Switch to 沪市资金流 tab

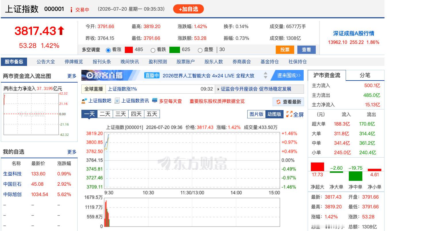[x=327, y=75]
